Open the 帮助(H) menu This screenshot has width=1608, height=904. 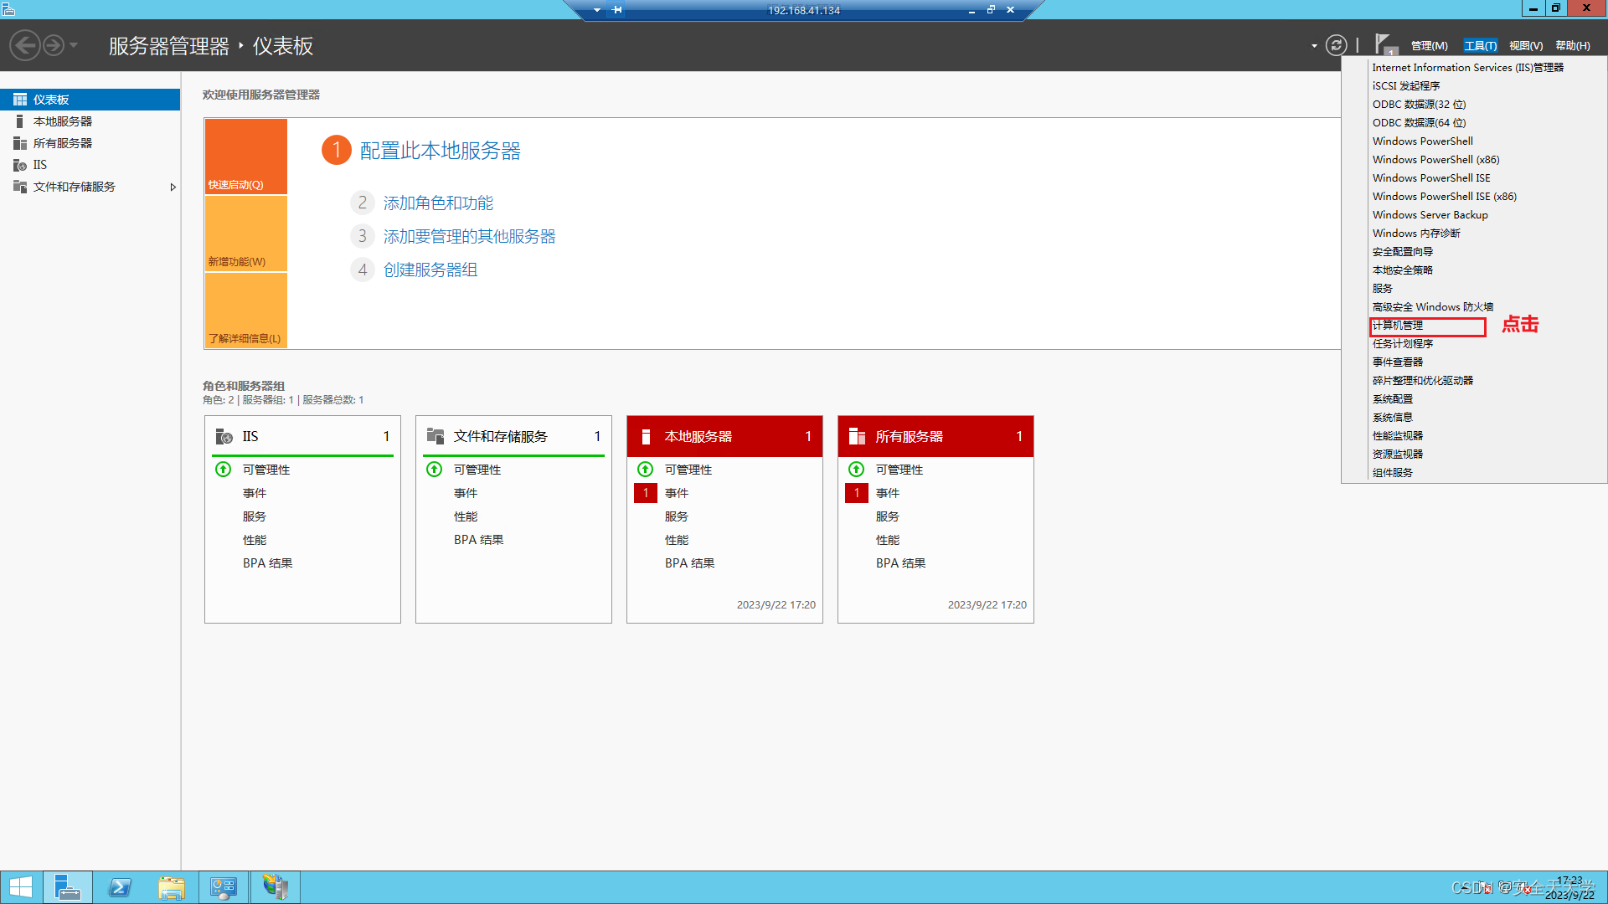click(1573, 46)
